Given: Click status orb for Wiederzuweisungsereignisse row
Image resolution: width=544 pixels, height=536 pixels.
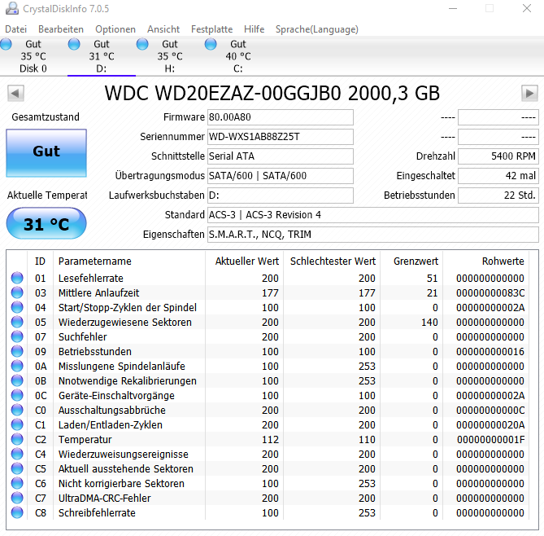Looking at the screenshot, I should (x=17, y=454).
